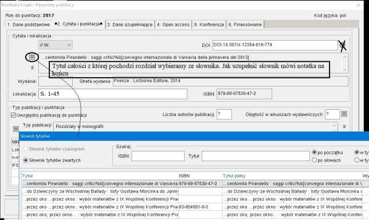Clear the publication type with the x

(x=344, y=126)
